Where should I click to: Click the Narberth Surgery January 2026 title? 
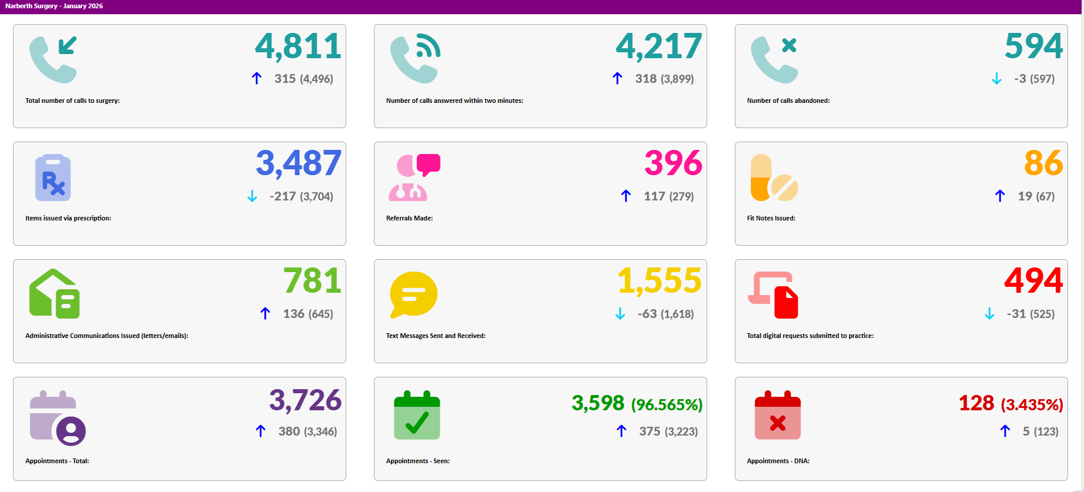click(x=54, y=6)
